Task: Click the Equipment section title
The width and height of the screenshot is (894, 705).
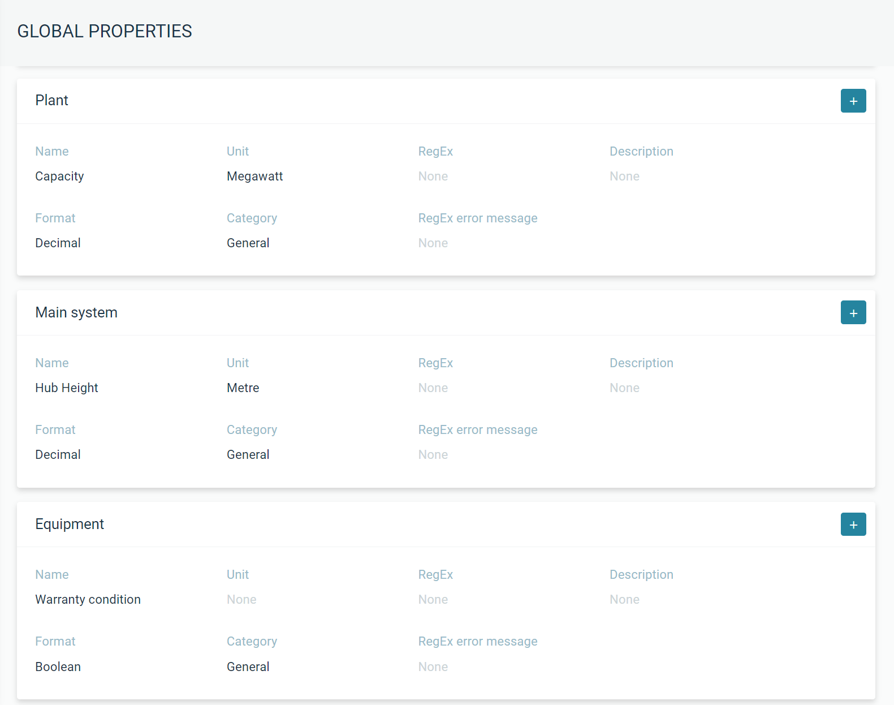Action: point(70,525)
